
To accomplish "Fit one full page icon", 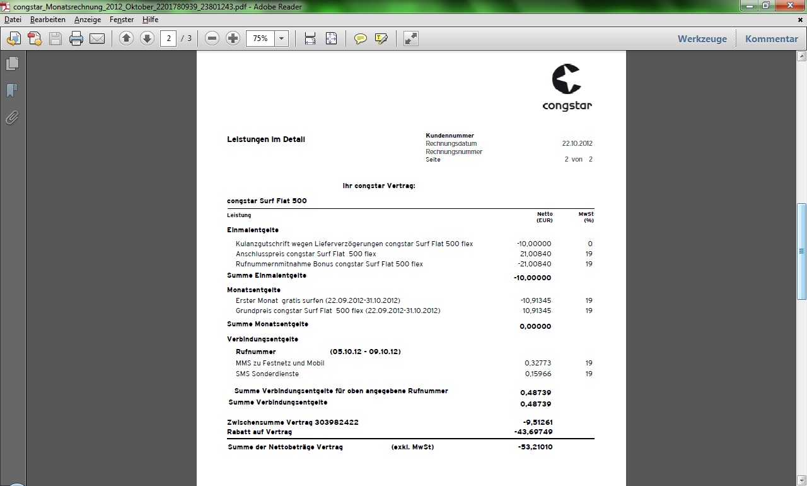I will [331, 39].
